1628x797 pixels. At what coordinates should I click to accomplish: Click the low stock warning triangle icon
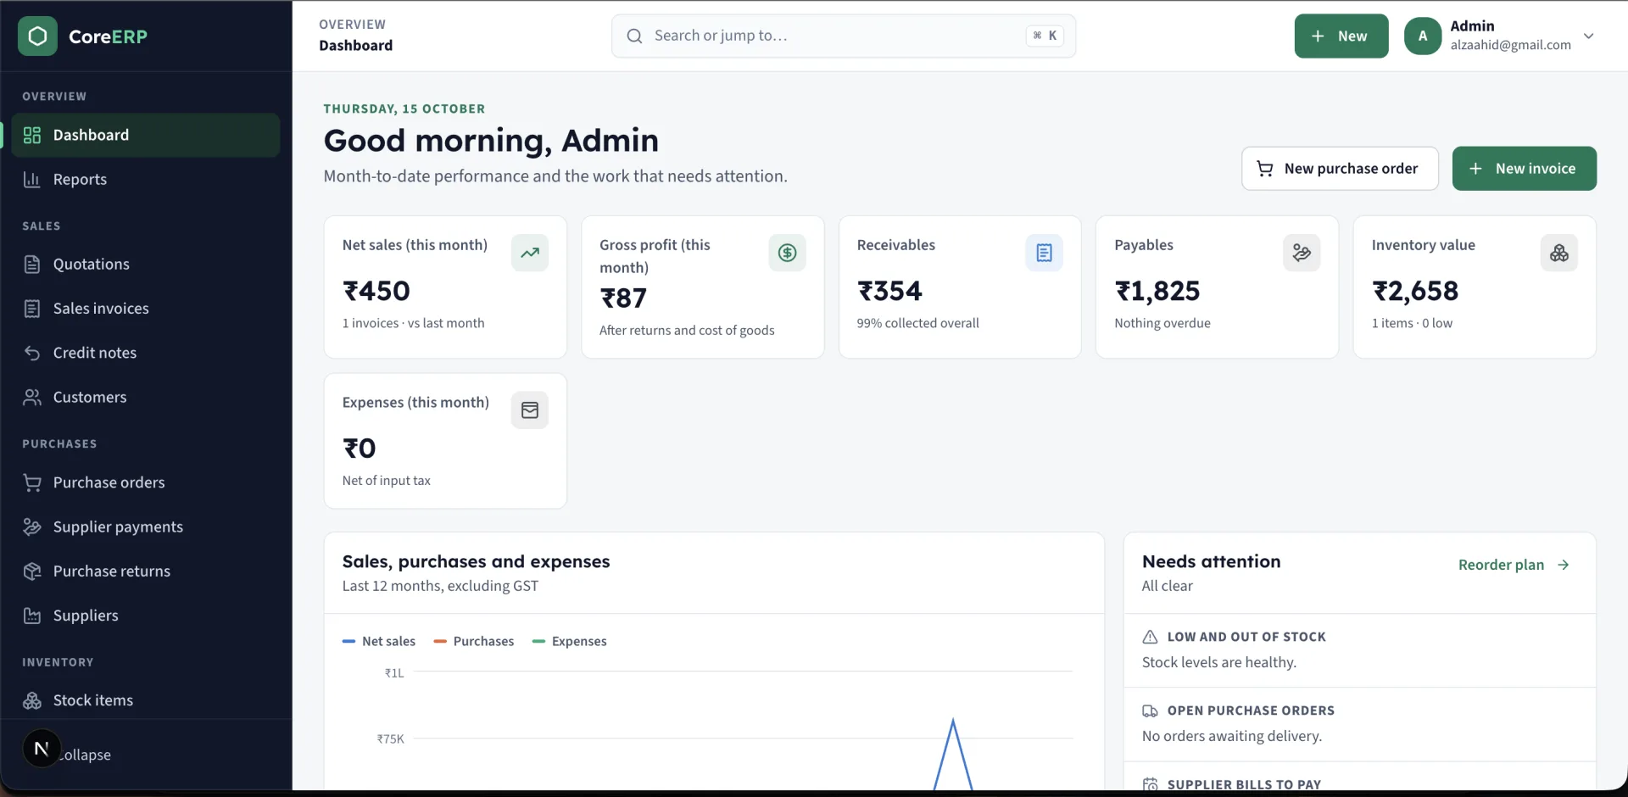(x=1150, y=637)
